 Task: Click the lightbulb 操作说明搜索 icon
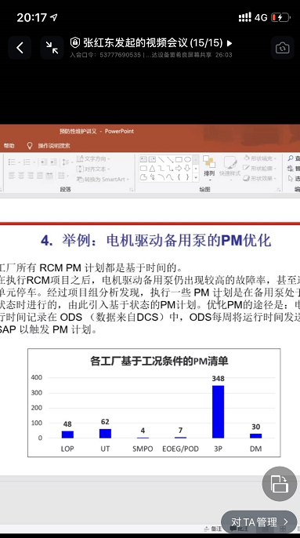click(x=30, y=146)
